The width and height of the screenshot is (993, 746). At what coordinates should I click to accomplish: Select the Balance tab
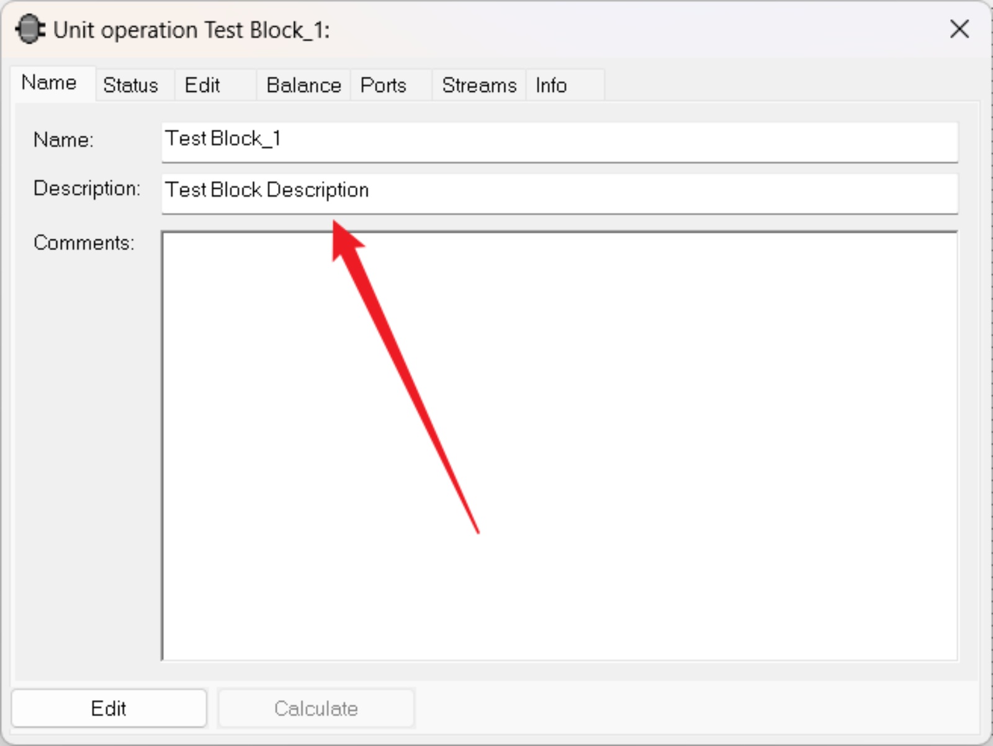coord(303,85)
